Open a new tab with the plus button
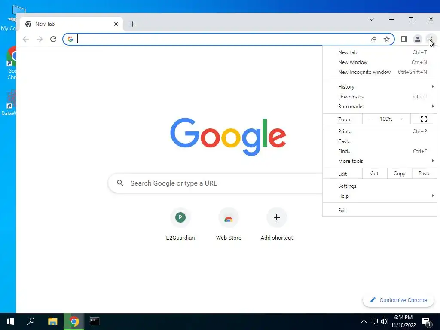440x330 pixels. (x=132, y=24)
